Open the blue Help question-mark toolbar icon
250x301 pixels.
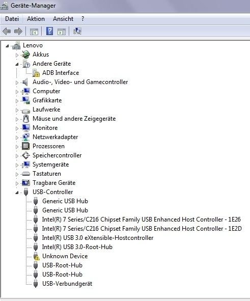click(49, 31)
